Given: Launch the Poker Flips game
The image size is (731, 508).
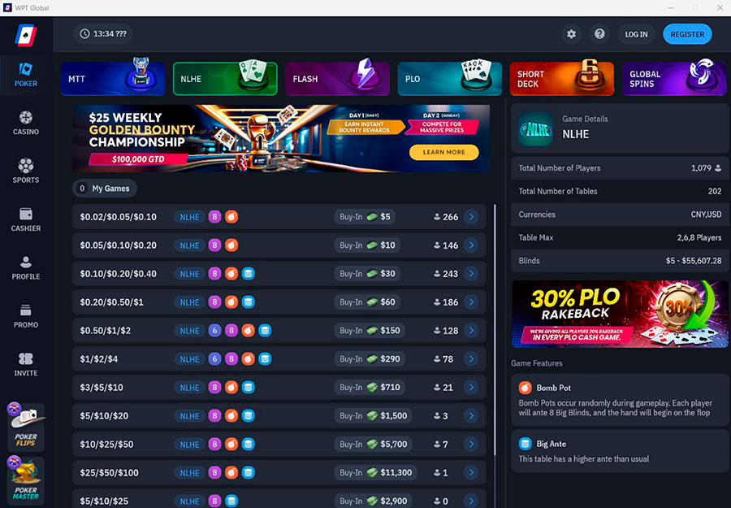Looking at the screenshot, I should tap(26, 427).
